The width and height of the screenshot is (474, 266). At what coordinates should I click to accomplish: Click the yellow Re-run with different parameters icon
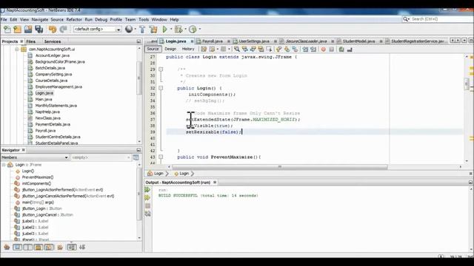147,197
